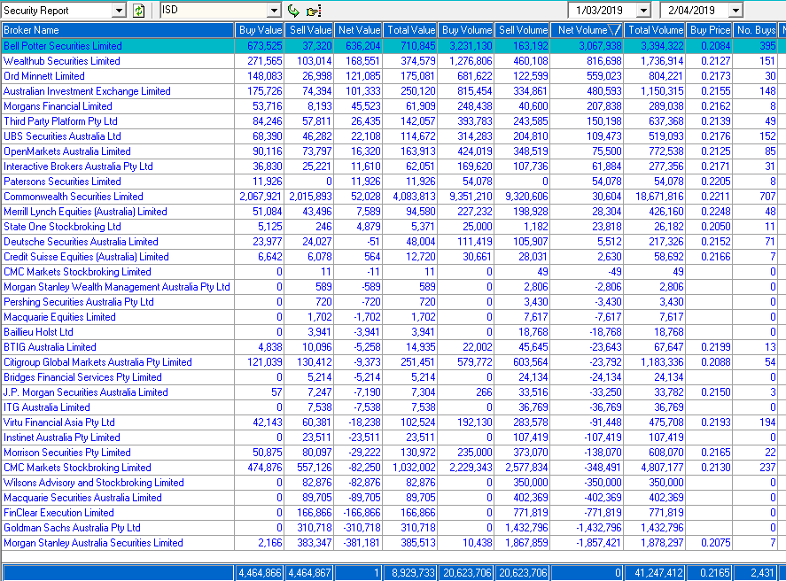Sort by No. Buys column header
Screen dimensions: 786x581
[x=755, y=30]
